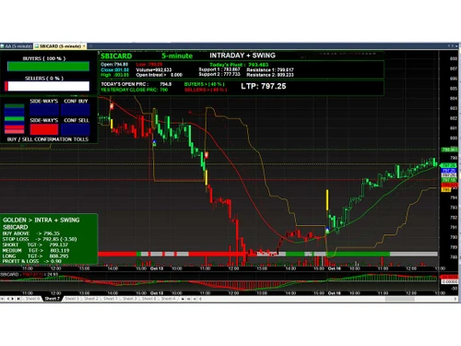Click the blue SIDE-WAY'S buy indicator box
The width and height of the screenshot is (461, 346).
click(x=44, y=110)
